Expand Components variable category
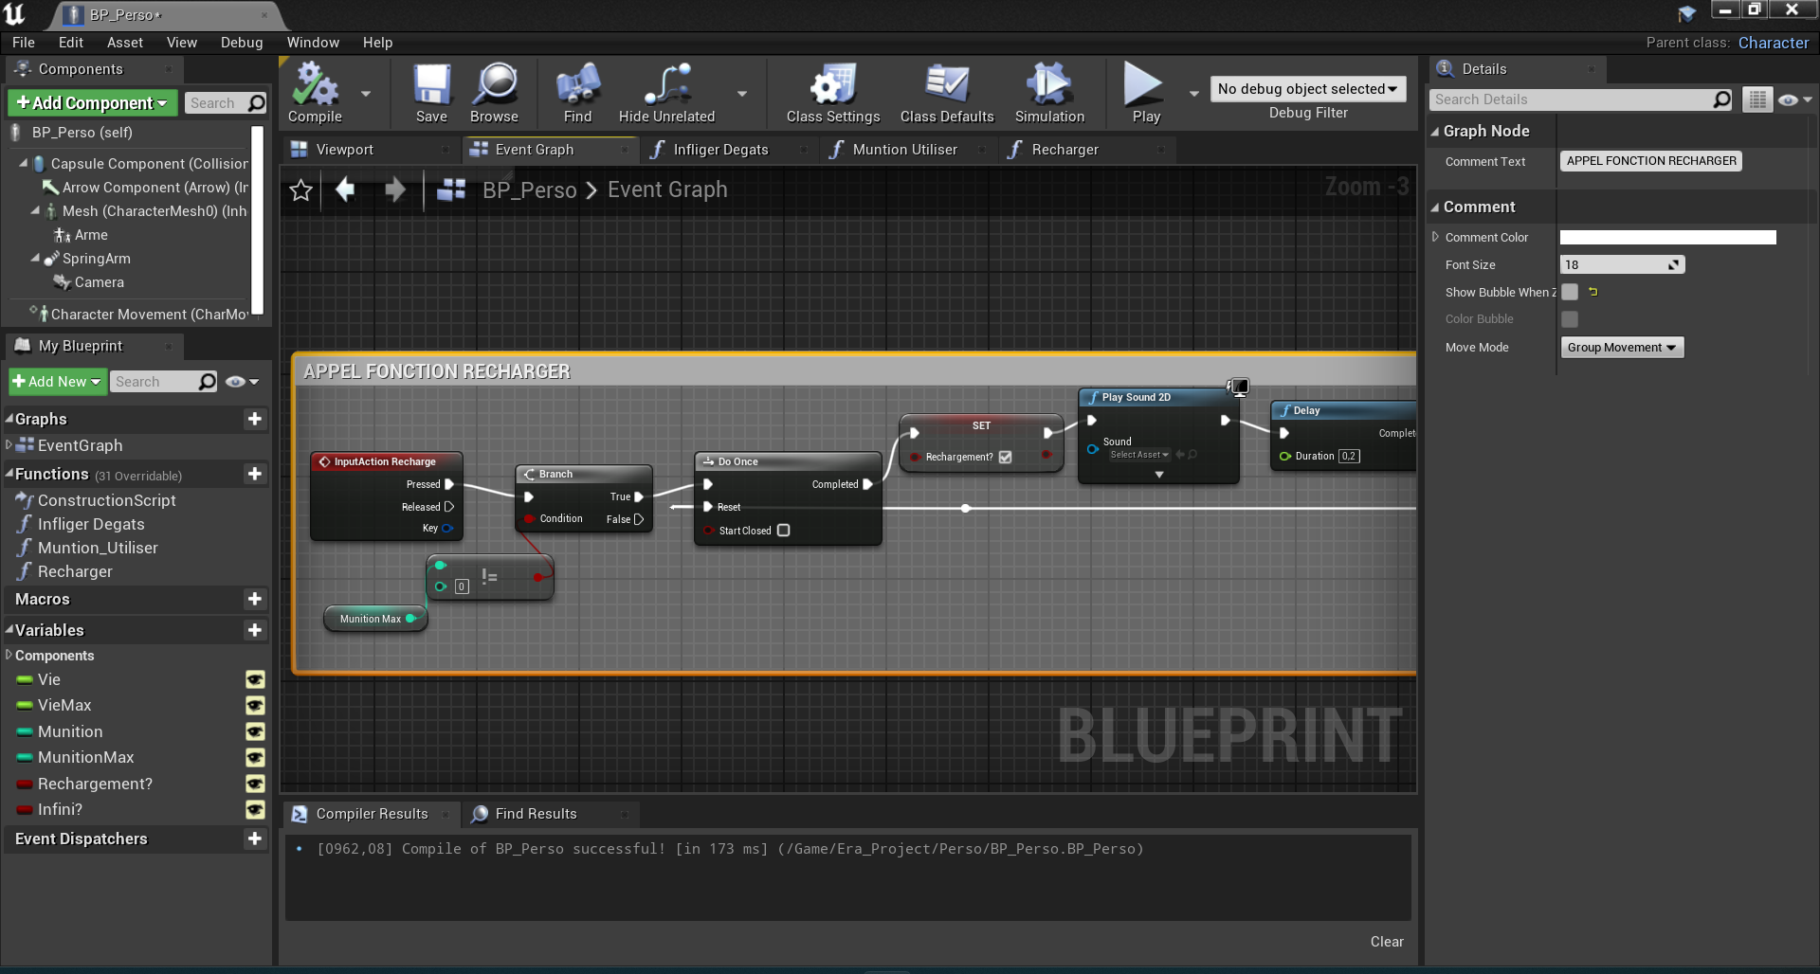 coord(9,655)
